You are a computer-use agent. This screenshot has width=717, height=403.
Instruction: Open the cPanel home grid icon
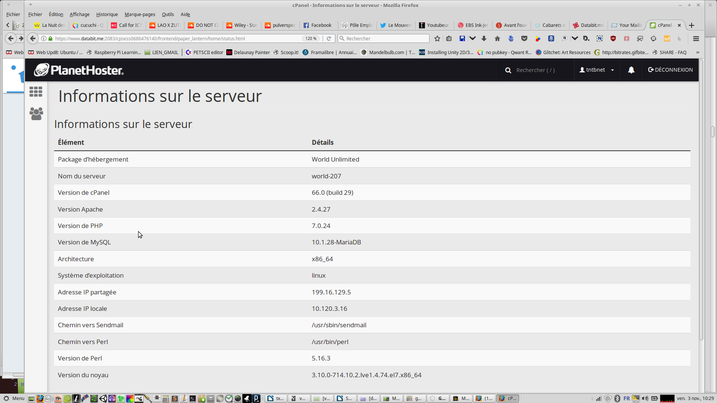click(x=36, y=92)
